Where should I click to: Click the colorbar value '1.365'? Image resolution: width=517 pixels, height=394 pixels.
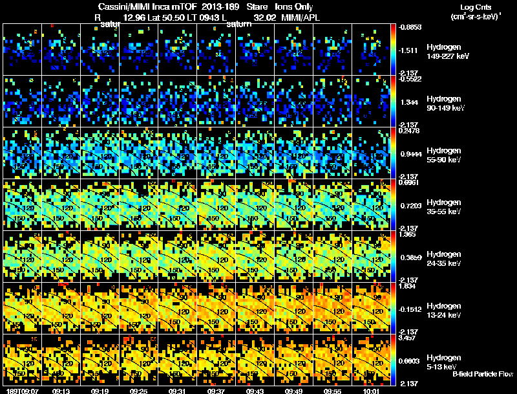click(x=408, y=234)
